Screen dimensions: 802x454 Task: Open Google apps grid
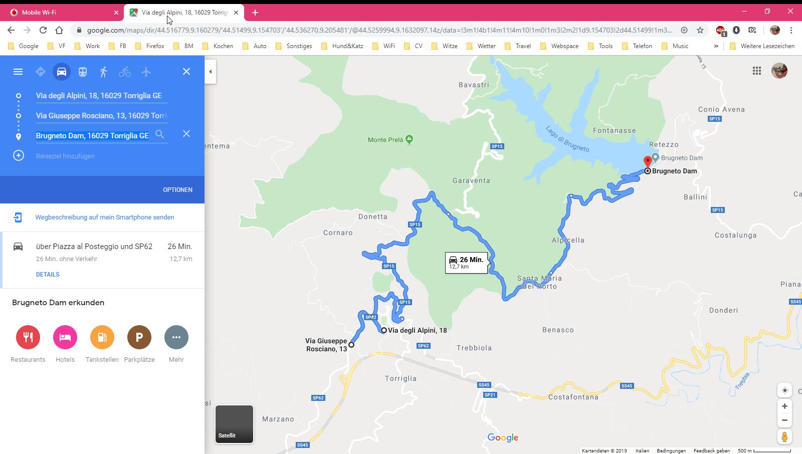757,71
